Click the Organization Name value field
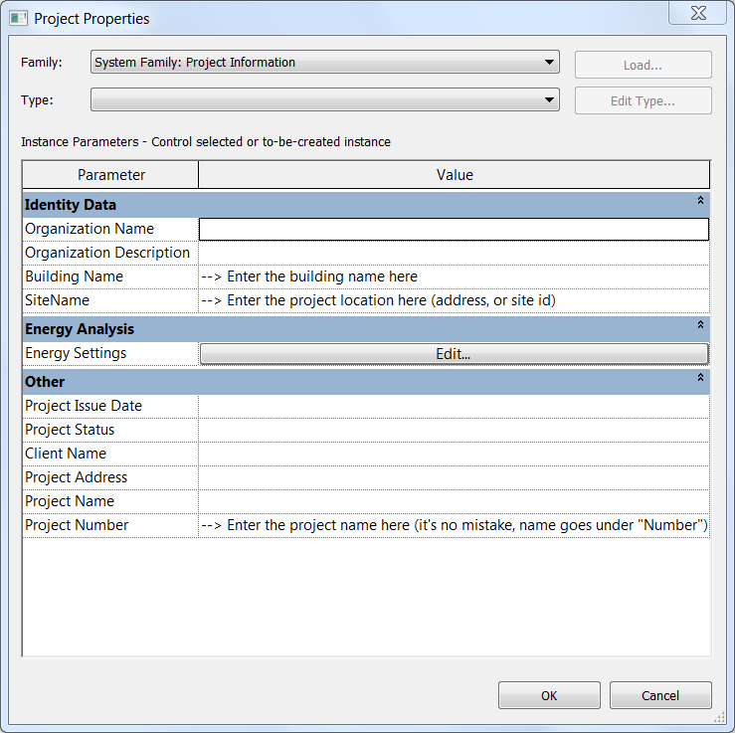The height and width of the screenshot is (733, 735). pos(454,229)
